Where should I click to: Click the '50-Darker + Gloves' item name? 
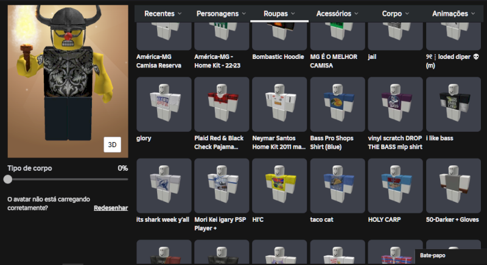click(x=452, y=220)
